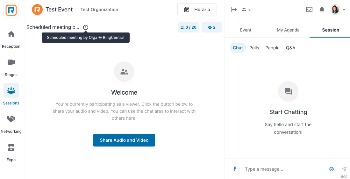The height and width of the screenshot is (179, 350).
Task: Open the Reception home icon
Action: tap(11, 34)
